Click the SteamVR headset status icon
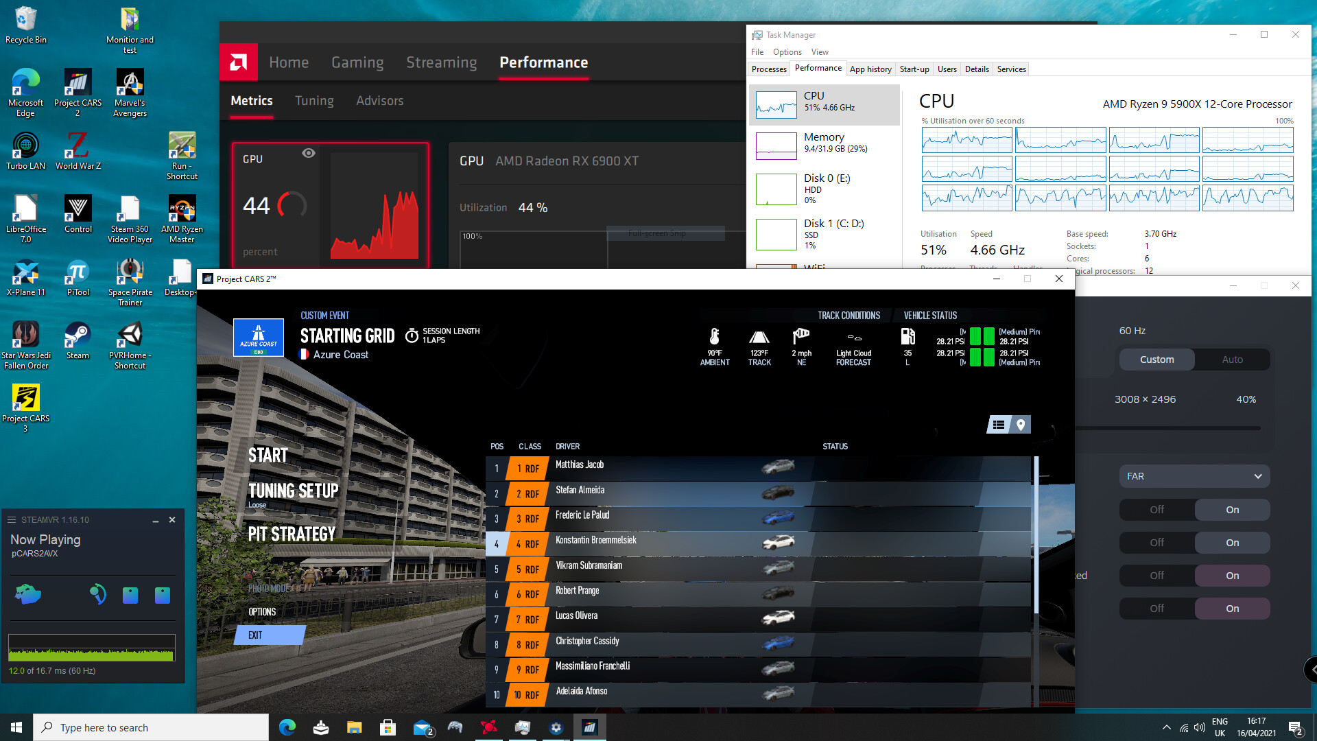The width and height of the screenshot is (1317, 741). tap(28, 594)
